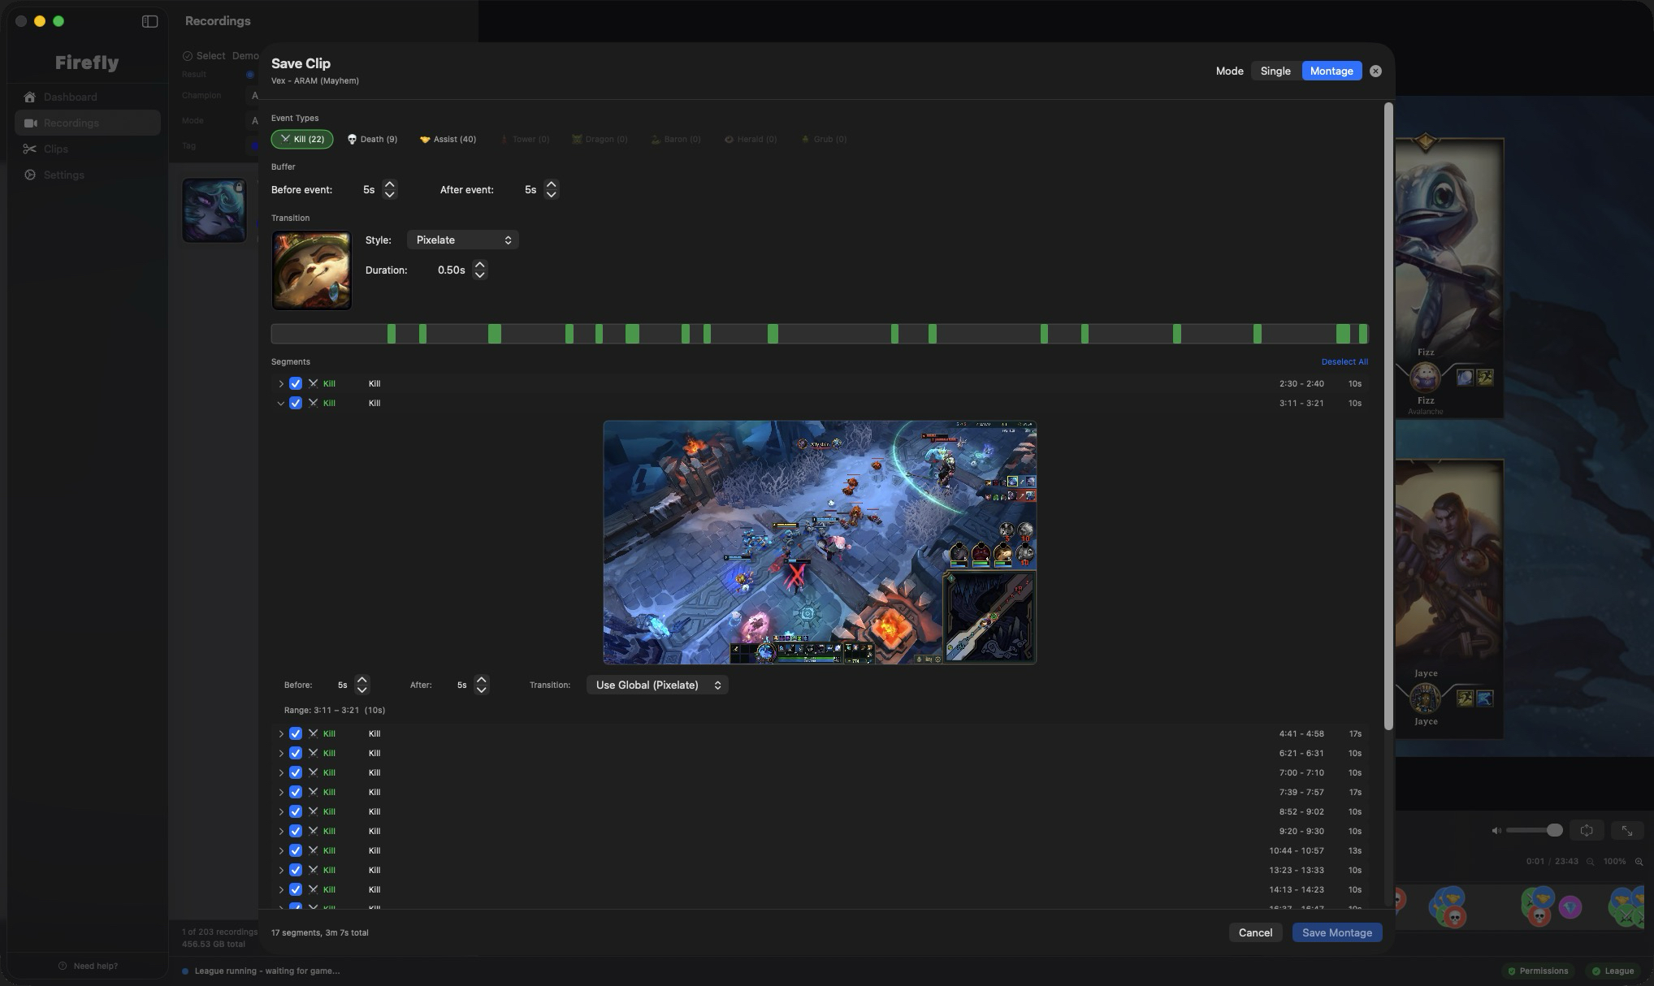The height and width of the screenshot is (986, 1654).
Task: Select the Vex recording thumbnail
Action: pyautogui.click(x=214, y=210)
